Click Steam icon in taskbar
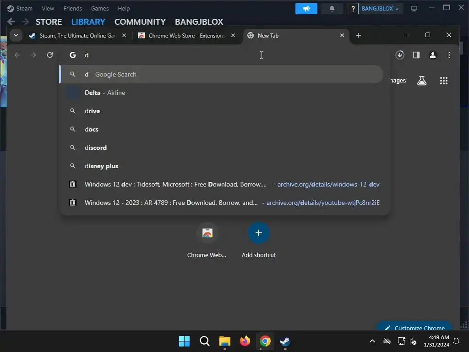Screen dimensions: 469x352 [285, 341]
